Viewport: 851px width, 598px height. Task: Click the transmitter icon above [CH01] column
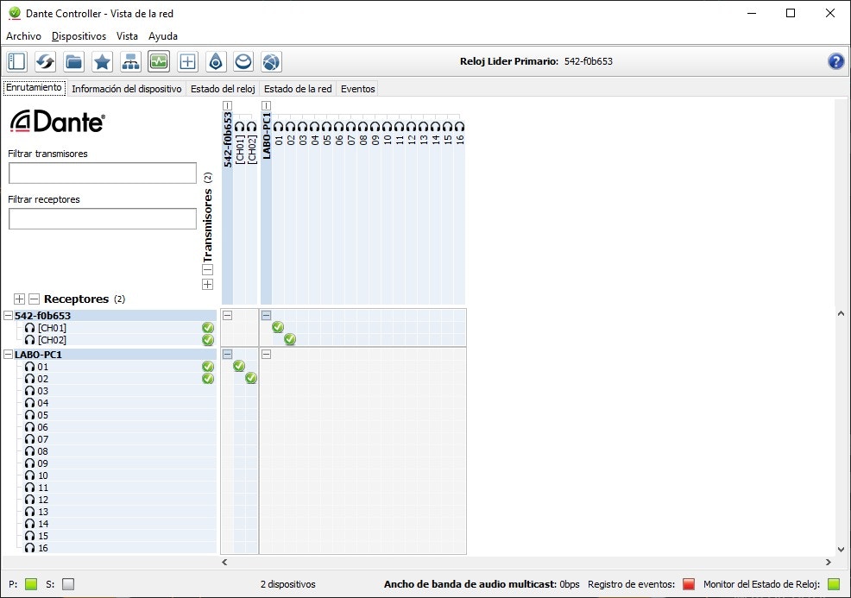[239, 127]
